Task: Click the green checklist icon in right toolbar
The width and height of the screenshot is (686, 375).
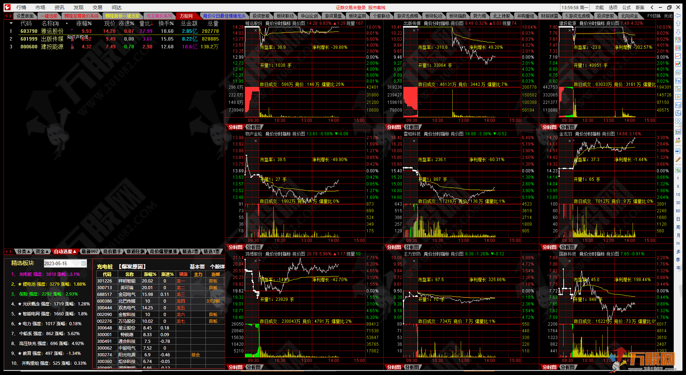Action: (x=678, y=132)
